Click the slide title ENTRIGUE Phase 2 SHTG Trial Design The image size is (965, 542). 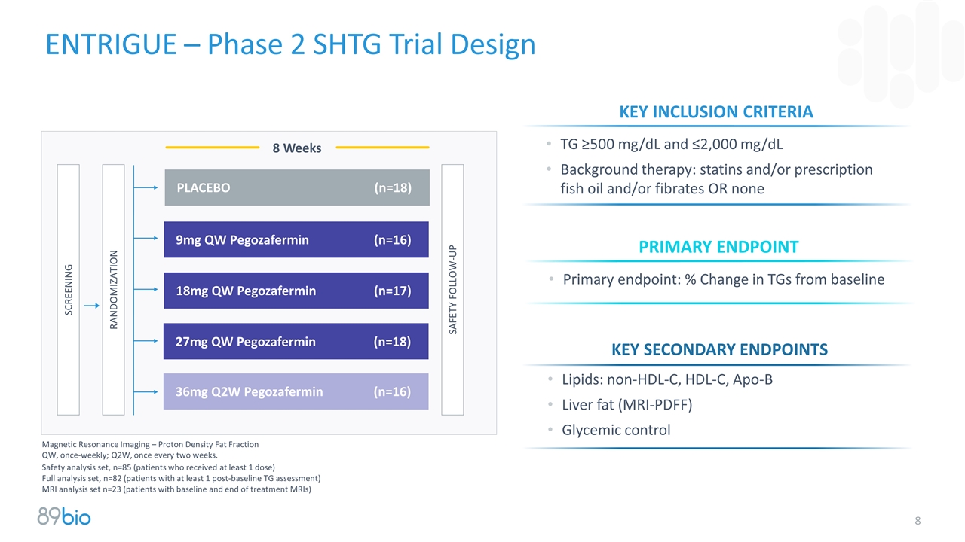point(290,44)
